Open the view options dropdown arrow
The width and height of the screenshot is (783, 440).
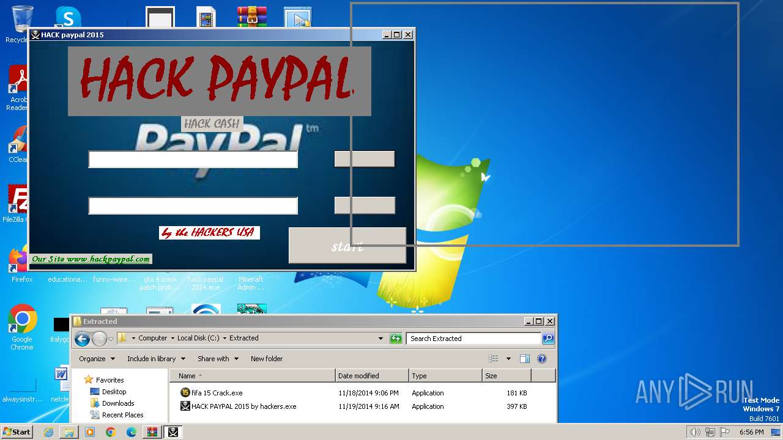point(508,359)
